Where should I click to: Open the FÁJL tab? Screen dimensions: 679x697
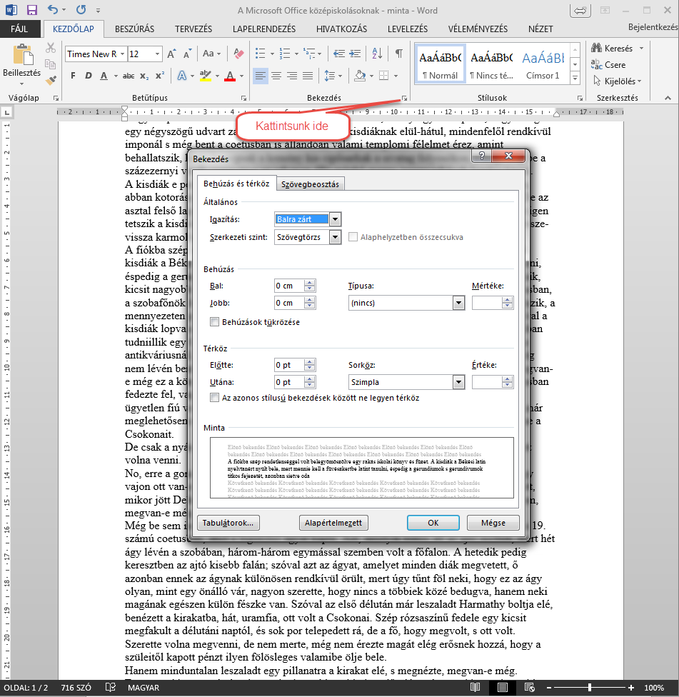(x=19, y=29)
